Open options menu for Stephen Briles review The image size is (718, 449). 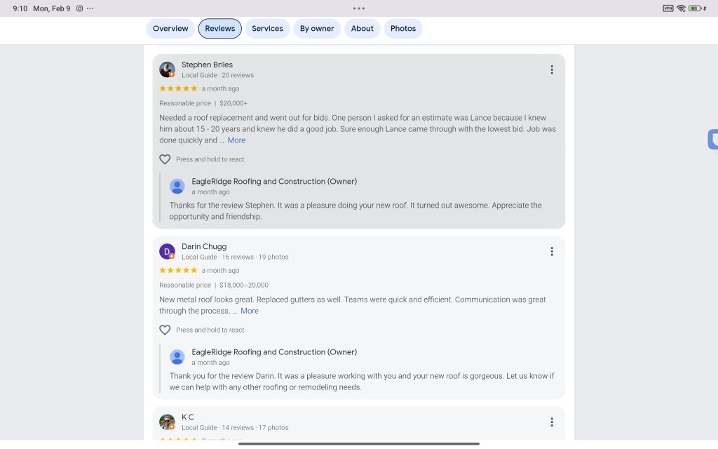point(552,69)
